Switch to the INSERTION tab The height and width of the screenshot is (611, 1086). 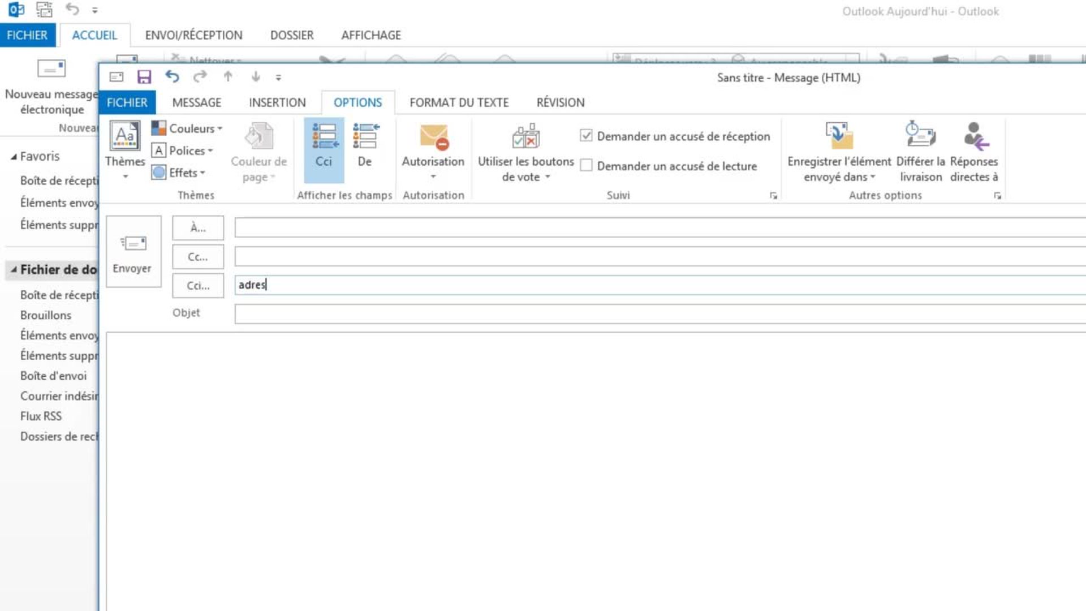(277, 102)
